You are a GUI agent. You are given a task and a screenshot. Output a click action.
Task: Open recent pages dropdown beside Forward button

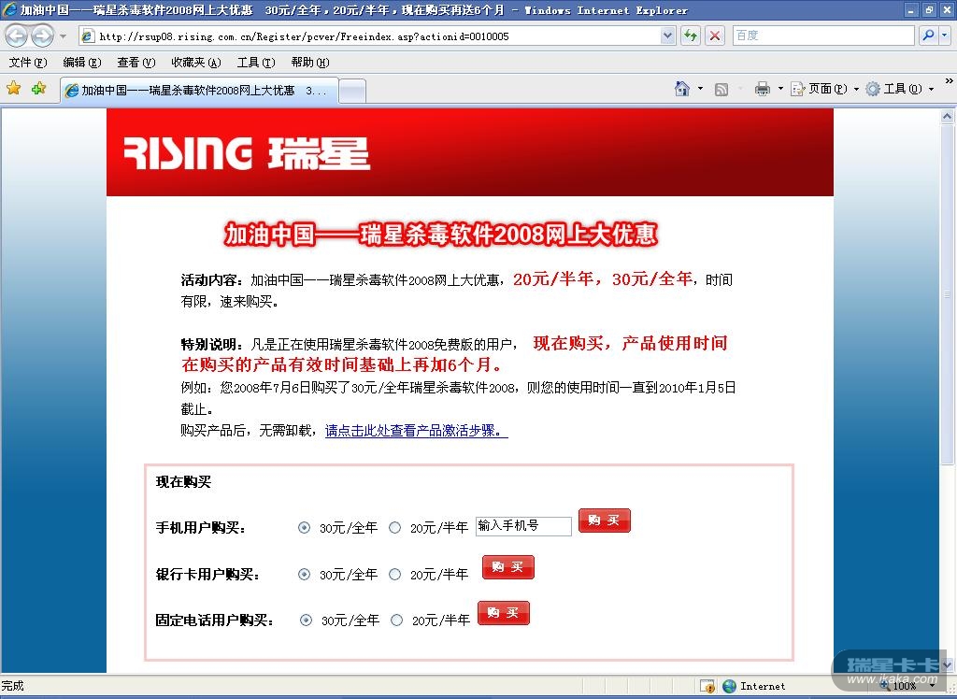click(63, 36)
